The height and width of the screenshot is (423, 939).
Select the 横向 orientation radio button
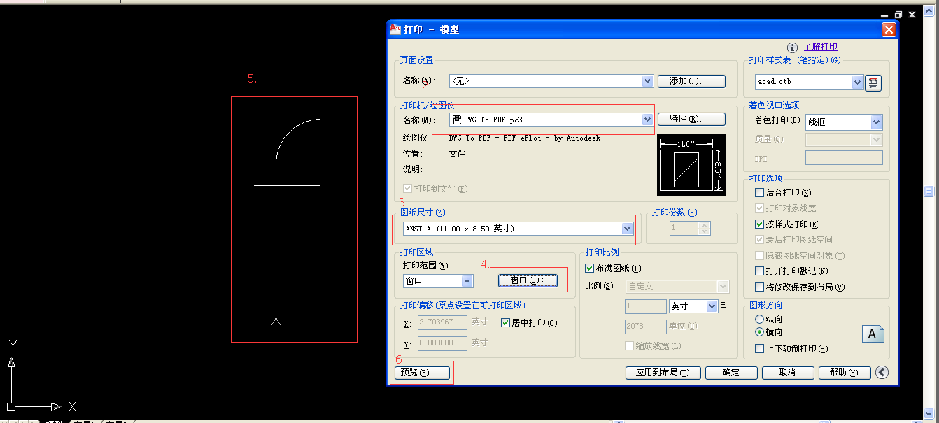(x=760, y=332)
